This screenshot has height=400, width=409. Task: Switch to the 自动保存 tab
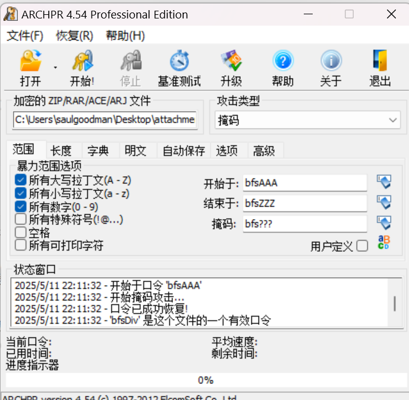pos(184,151)
